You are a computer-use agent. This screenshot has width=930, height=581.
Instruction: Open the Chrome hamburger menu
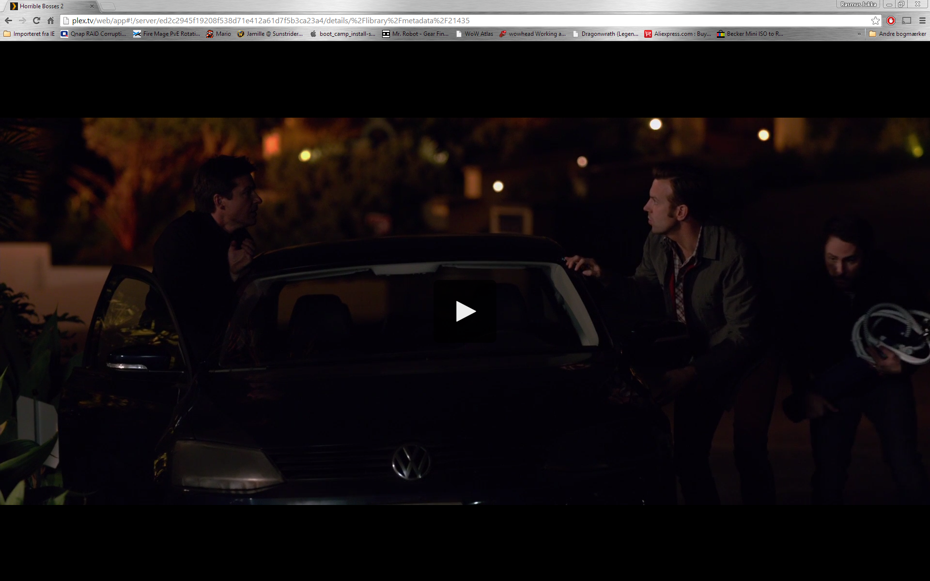922,20
